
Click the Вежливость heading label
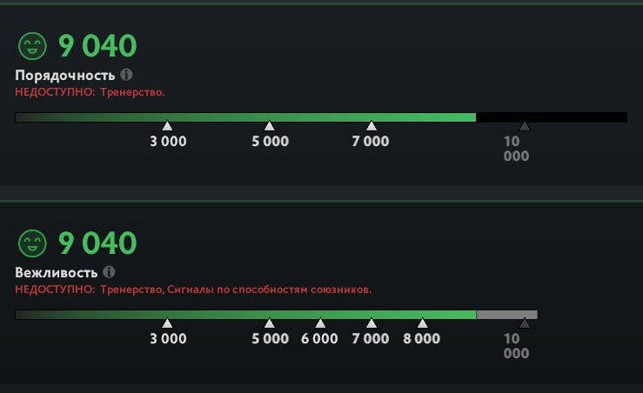coord(57,272)
